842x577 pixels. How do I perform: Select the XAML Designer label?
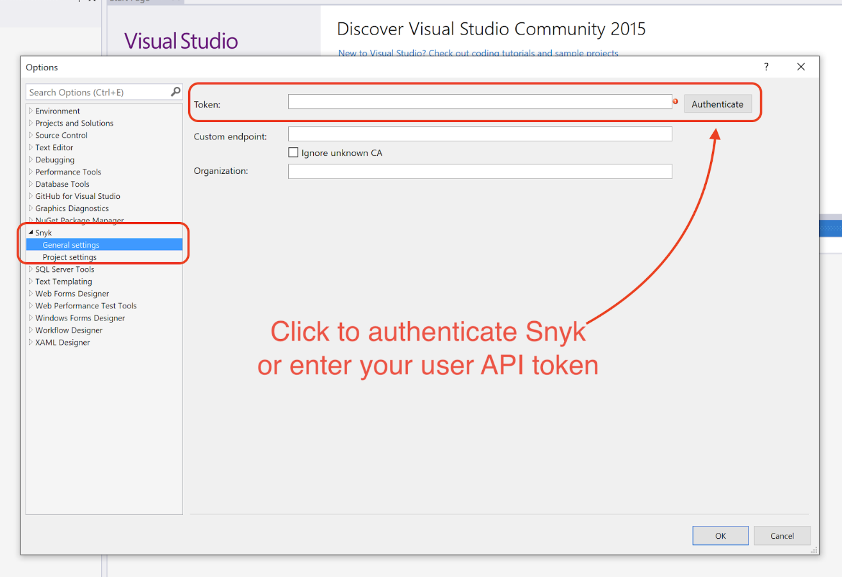[63, 342]
